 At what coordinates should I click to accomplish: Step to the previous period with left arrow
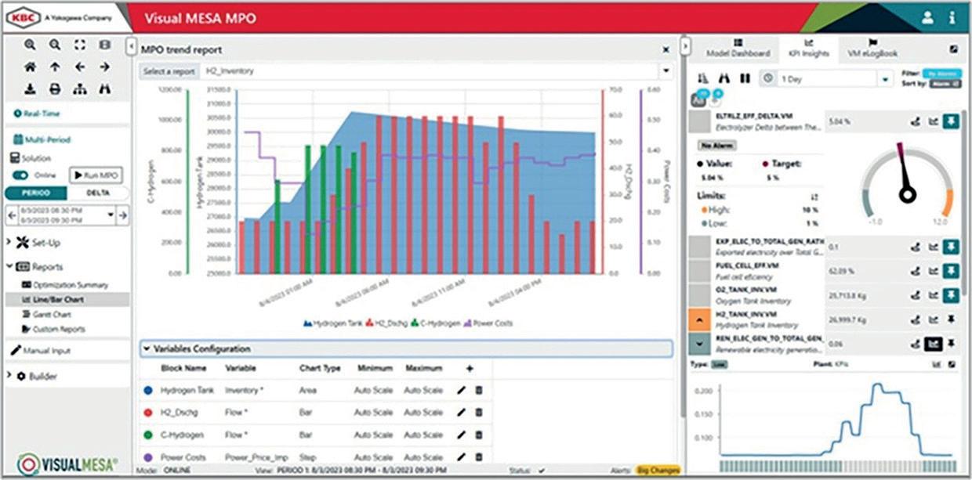[11, 215]
